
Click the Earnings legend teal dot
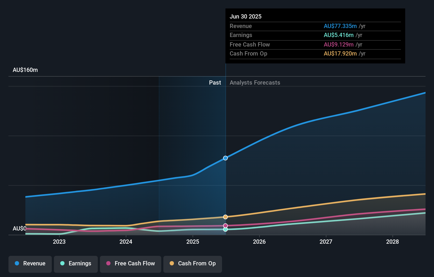tap(62, 263)
